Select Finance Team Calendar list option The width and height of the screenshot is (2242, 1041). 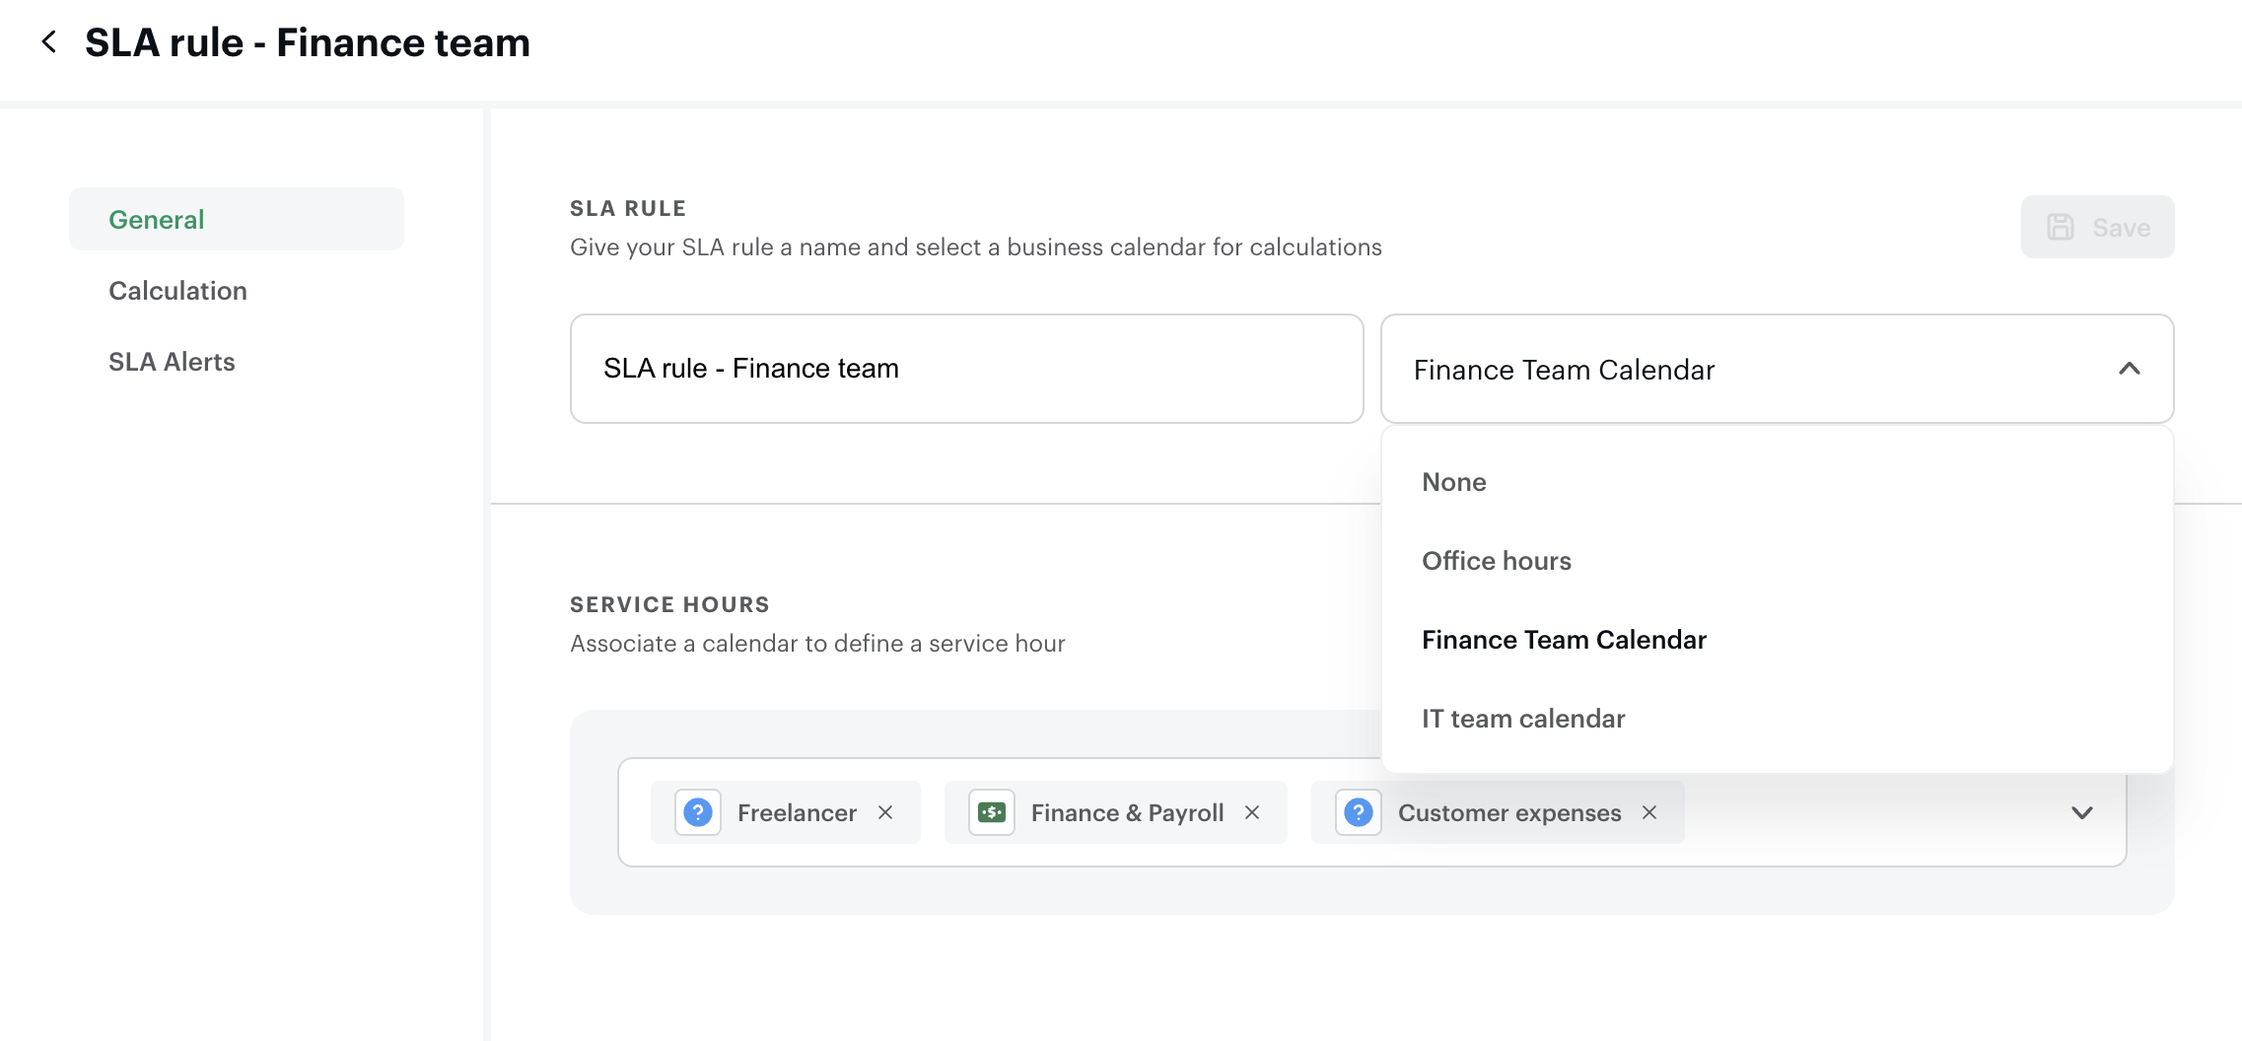pos(1564,640)
